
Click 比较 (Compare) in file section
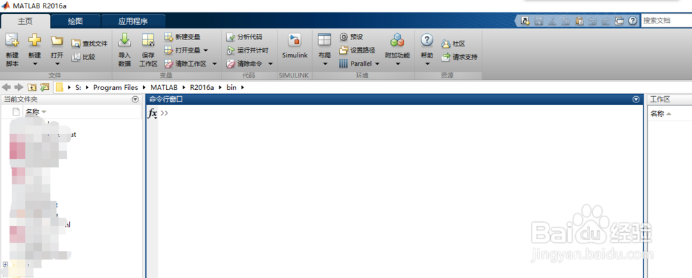[84, 57]
